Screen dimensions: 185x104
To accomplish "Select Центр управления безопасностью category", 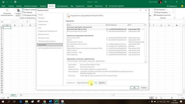I will pos(50,48).
